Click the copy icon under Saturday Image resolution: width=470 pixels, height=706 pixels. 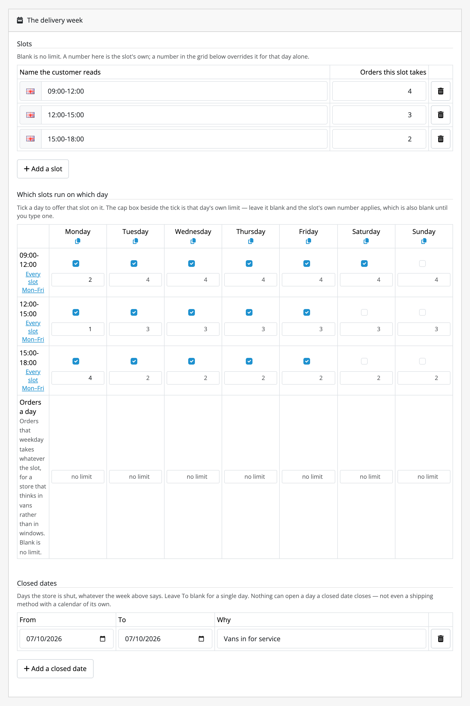[x=366, y=241]
